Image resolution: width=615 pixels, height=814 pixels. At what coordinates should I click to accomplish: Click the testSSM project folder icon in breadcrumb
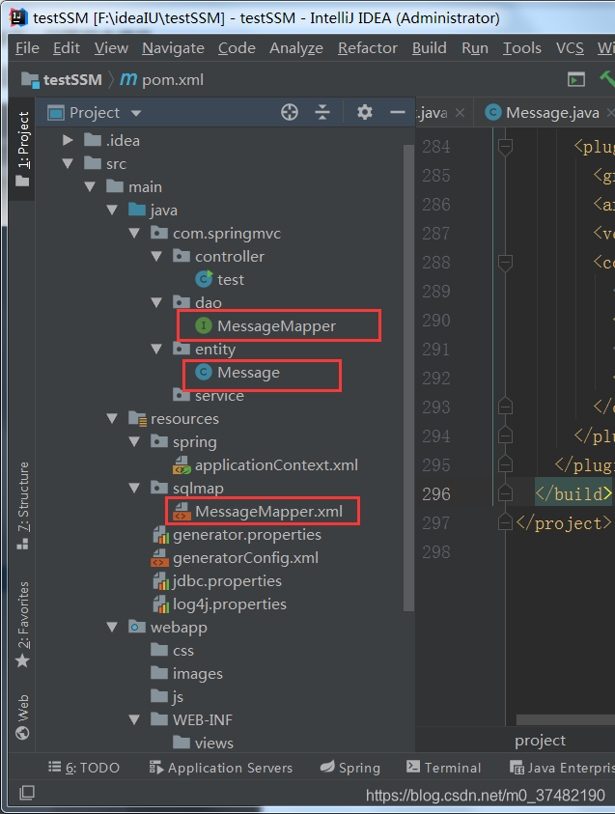click(x=30, y=80)
